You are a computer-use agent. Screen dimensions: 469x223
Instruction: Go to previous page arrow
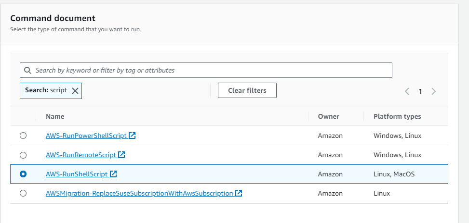pos(407,91)
